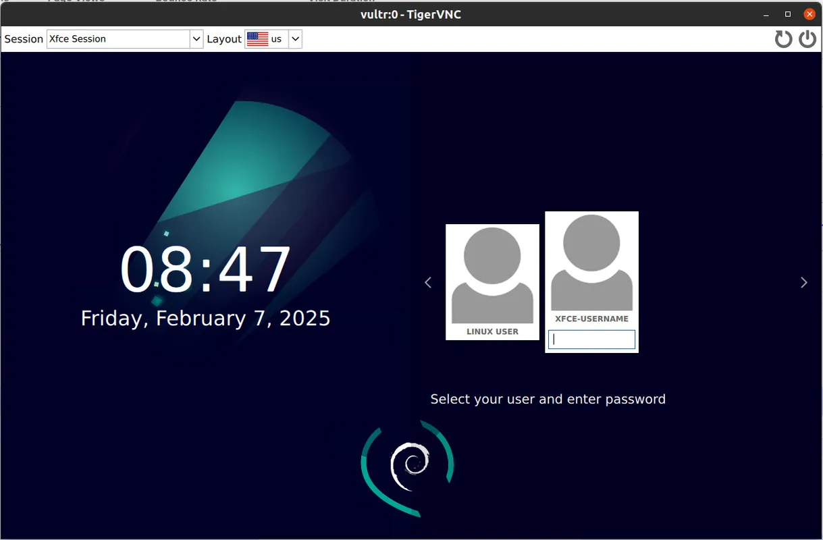Maximize the TigerVNC window
823x540 pixels.
click(787, 13)
